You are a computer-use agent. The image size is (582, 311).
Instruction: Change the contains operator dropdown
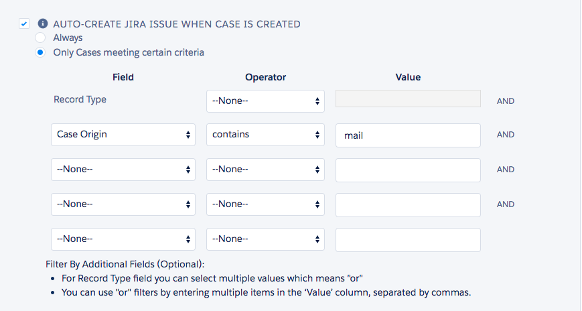tap(265, 135)
